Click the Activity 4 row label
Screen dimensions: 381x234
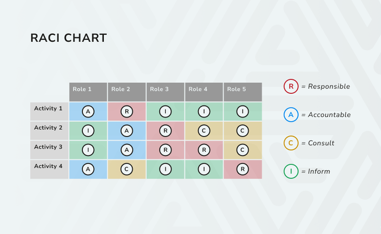coord(50,169)
